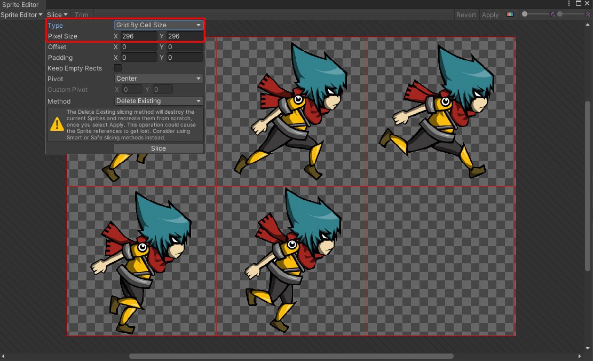Open the Pivot dropdown set to Center
The width and height of the screenshot is (593, 361).
pyautogui.click(x=159, y=79)
